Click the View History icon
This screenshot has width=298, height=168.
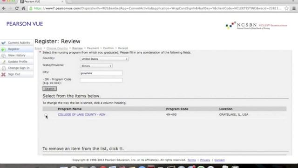point(3,56)
